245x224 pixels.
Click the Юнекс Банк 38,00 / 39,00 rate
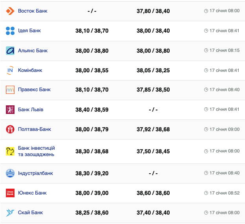click(92, 193)
